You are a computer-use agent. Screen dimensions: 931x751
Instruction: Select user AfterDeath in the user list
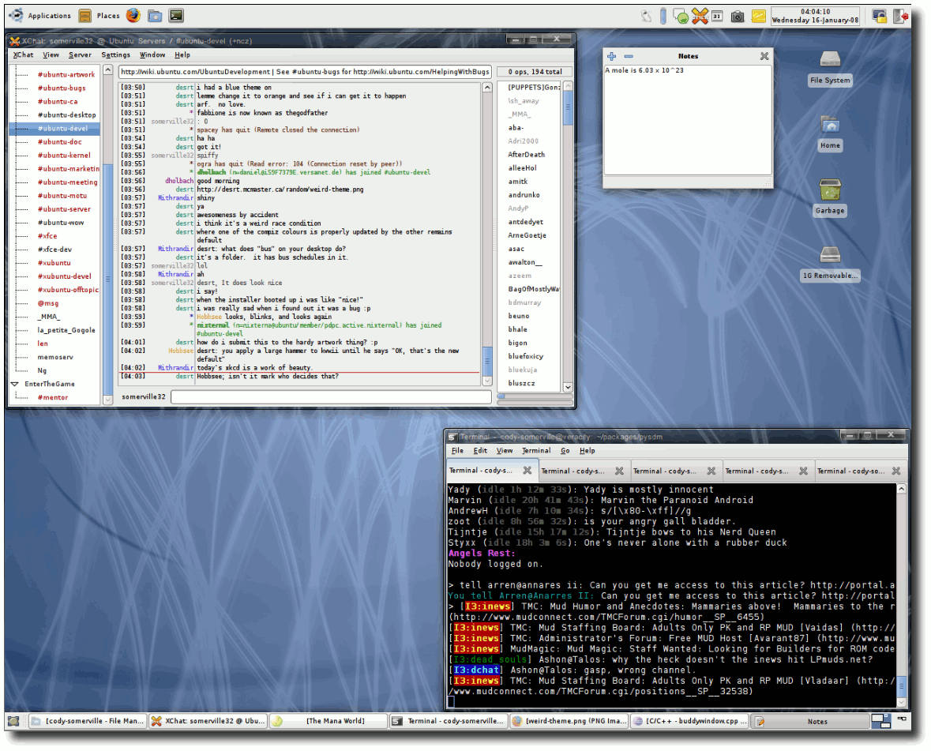[x=526, y=155]
